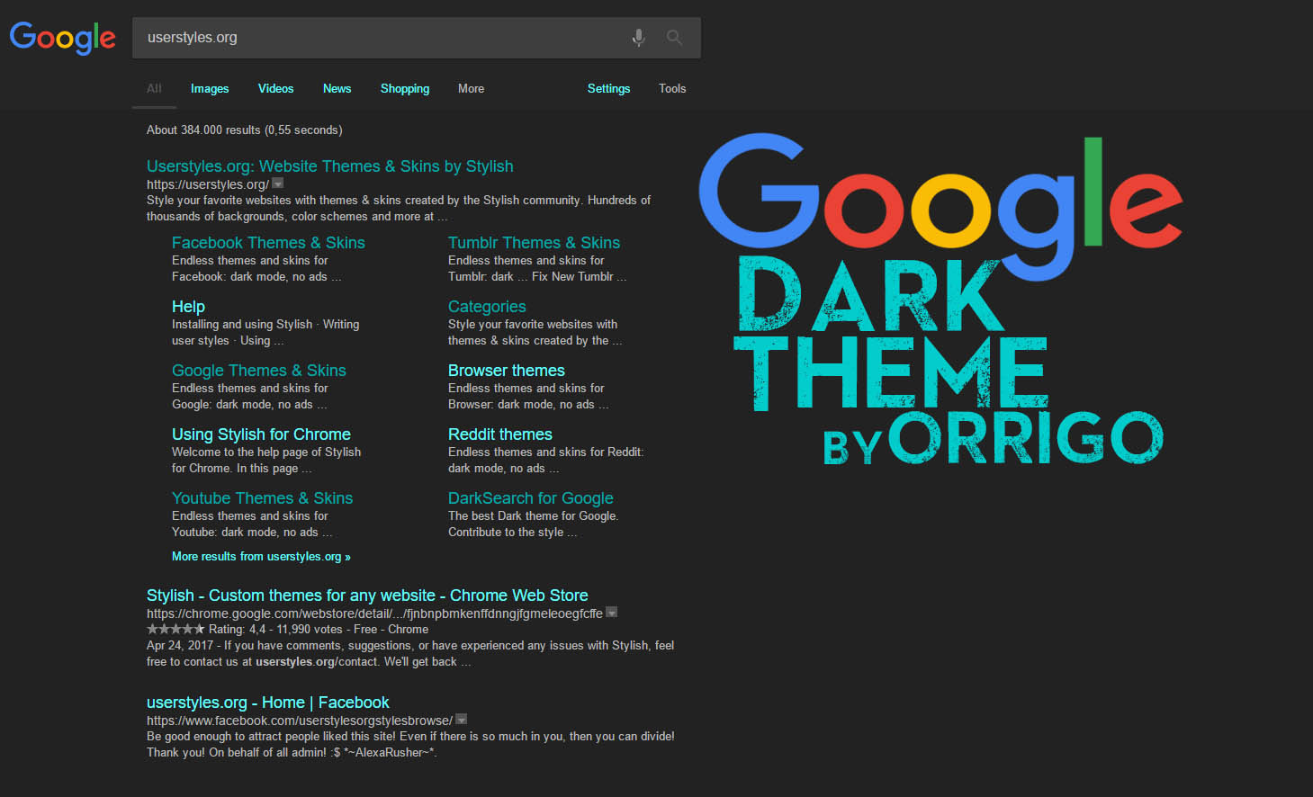Expand dropdown arrow beside the facebook.com URL
This screenshot has height=797, width=1313.
(x=462, y=720)
